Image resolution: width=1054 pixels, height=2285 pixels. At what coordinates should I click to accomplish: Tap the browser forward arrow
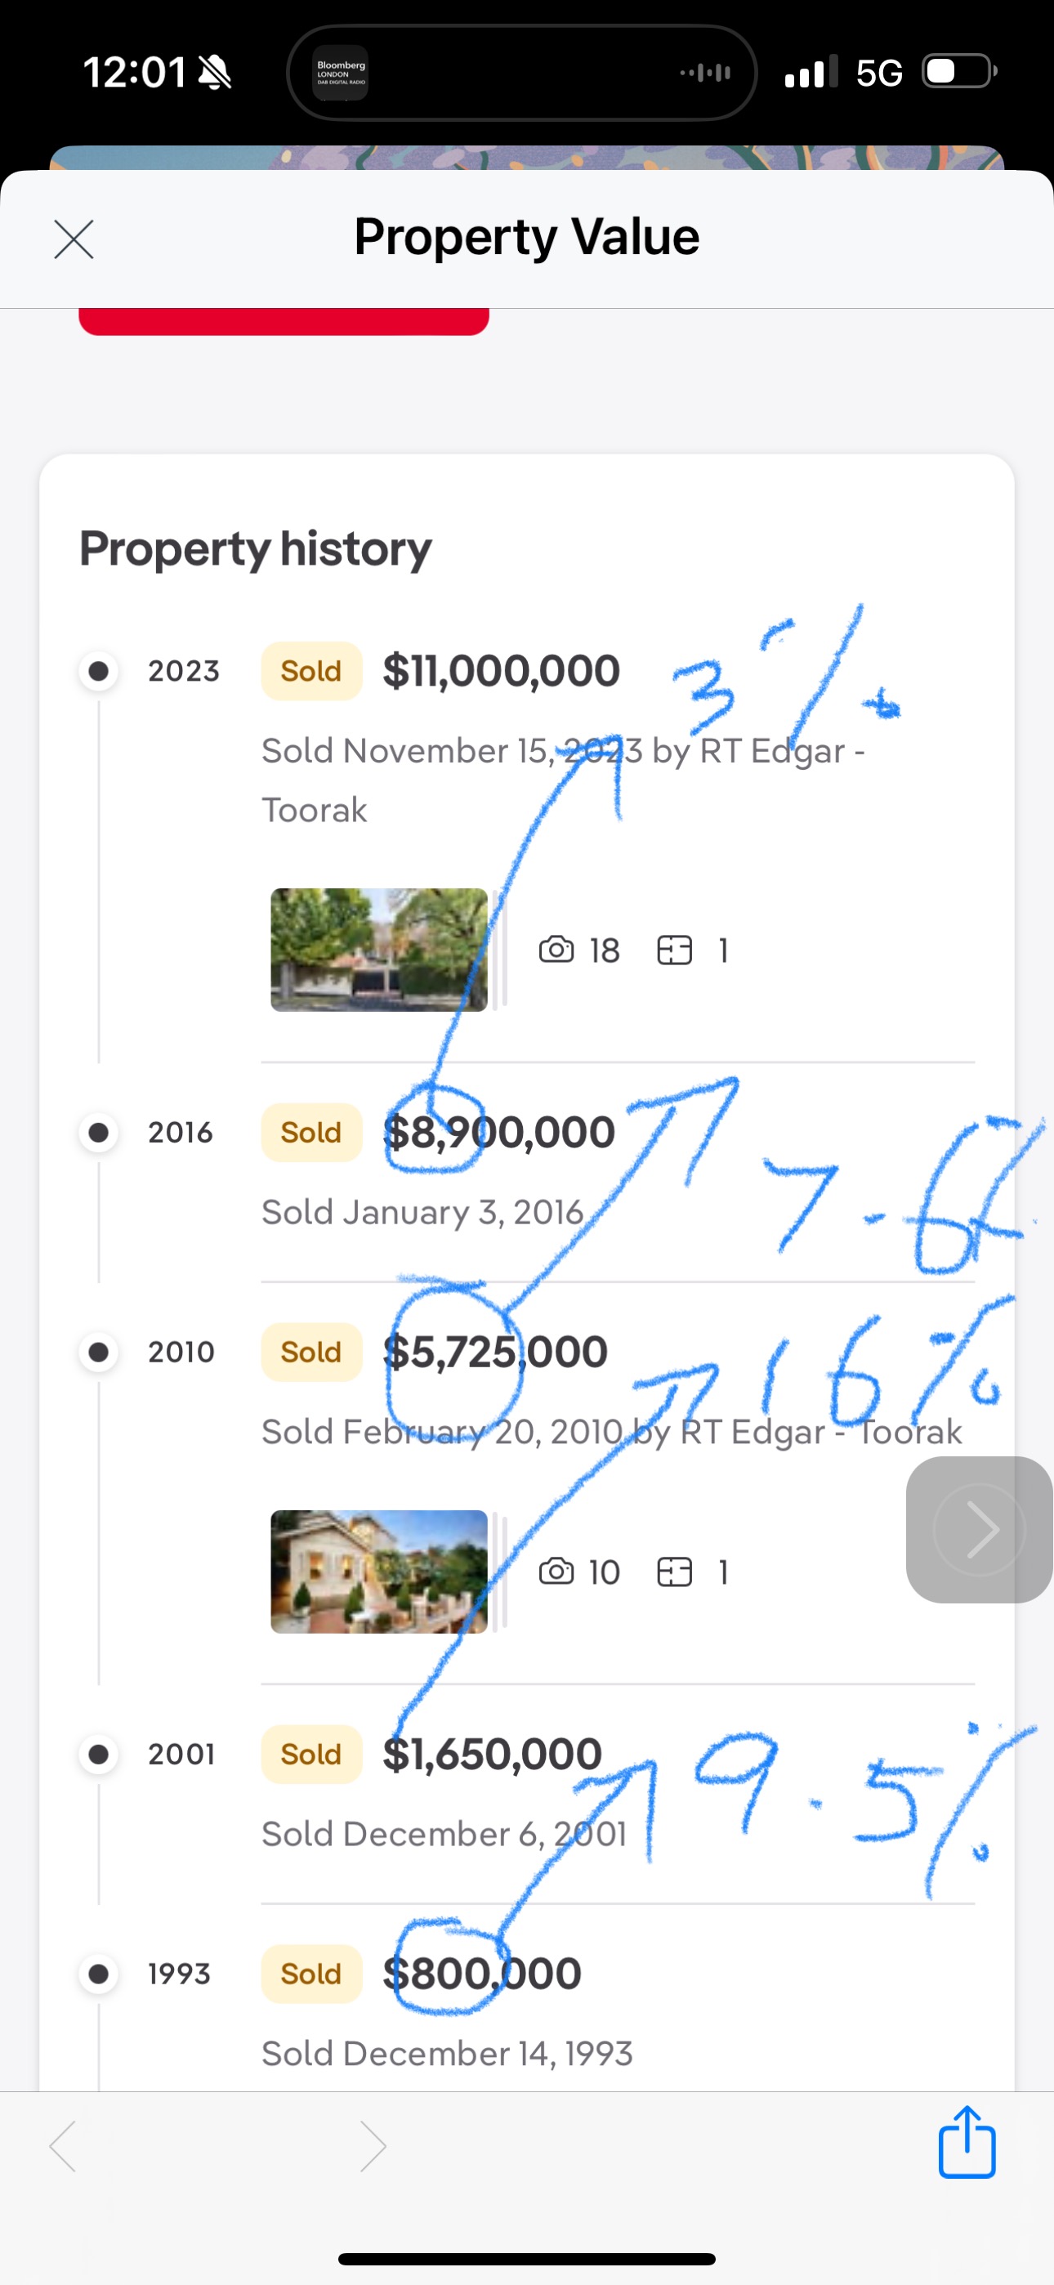click(x=373, y=2147)
